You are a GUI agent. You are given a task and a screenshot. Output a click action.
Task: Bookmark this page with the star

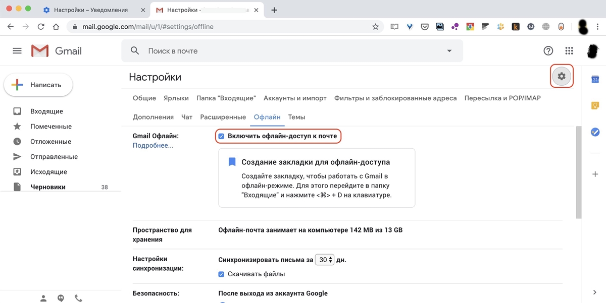point(375,27)
